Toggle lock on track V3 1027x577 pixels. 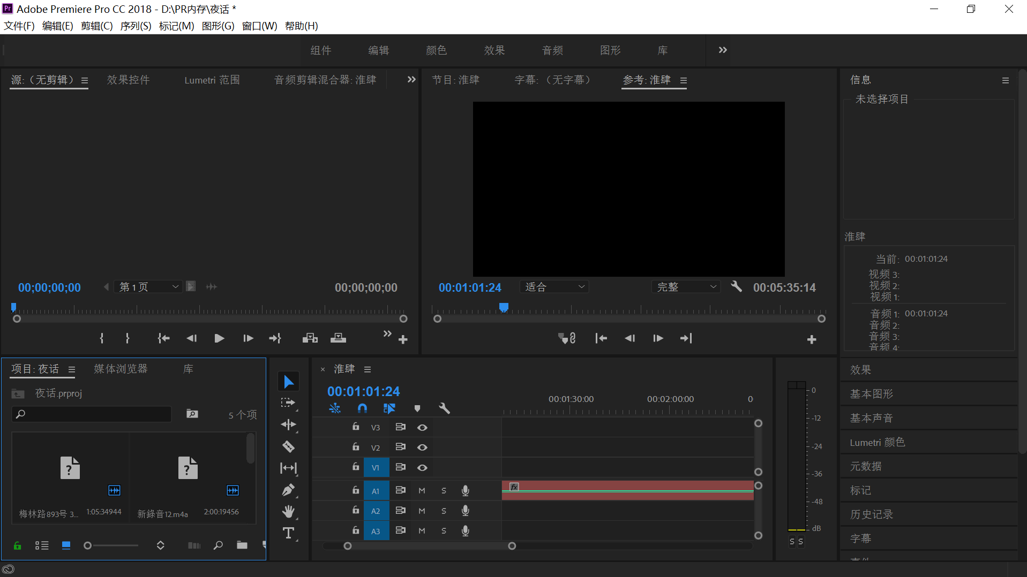[x=355, y=427]
